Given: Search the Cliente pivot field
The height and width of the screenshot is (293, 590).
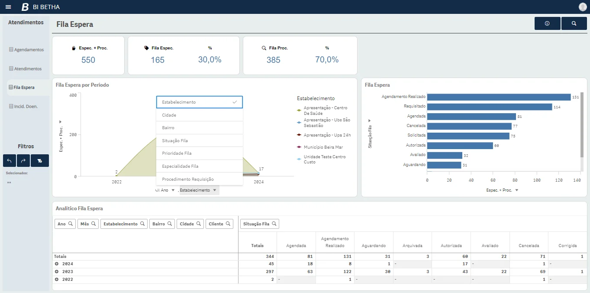Looking at the screenshot, I should tap(228, 224).
